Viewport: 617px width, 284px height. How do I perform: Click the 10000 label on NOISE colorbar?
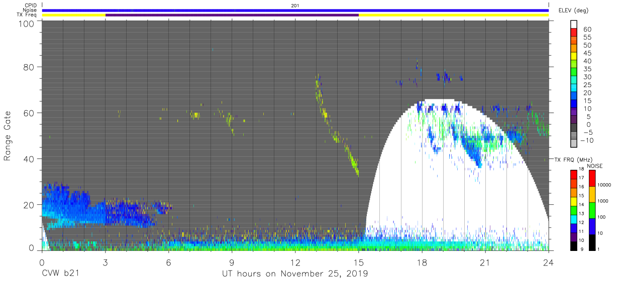[604, 185]
